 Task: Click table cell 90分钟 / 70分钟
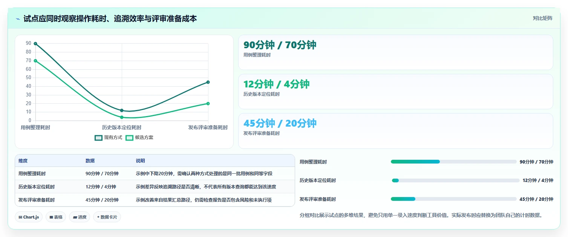pos(102,174)
